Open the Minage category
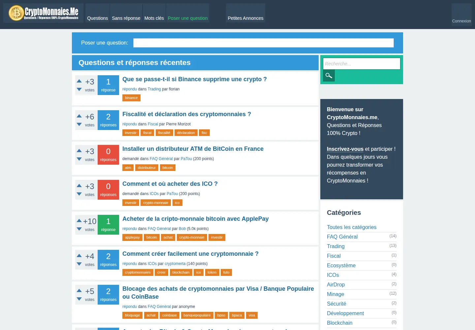475x330 pixels. pos(335,294)
